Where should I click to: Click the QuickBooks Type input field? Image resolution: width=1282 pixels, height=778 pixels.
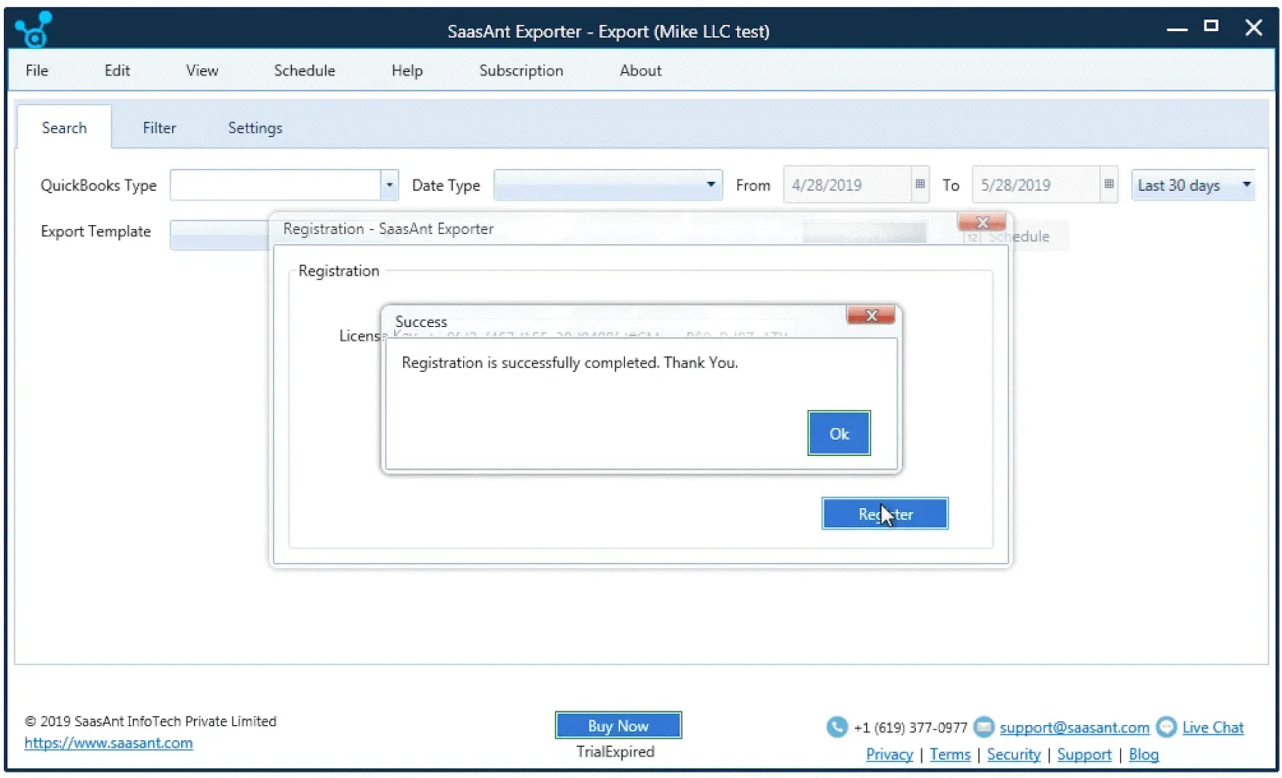pyautogui.click(x=275, y=185)
